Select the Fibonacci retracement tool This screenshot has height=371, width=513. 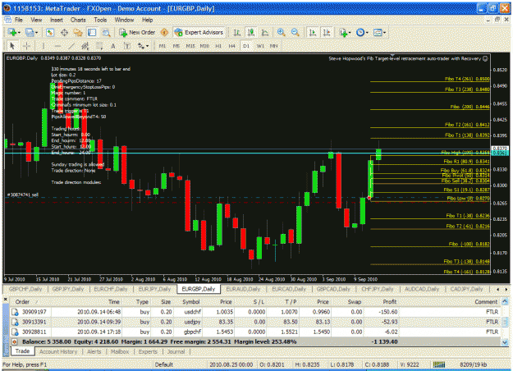coord(99,46)
